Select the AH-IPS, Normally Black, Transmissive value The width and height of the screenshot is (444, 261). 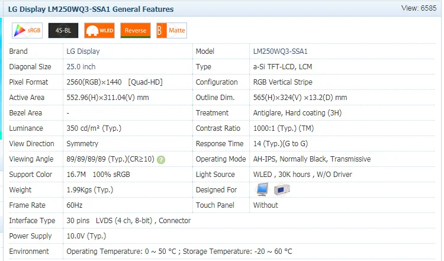click(x=312, y=159)
